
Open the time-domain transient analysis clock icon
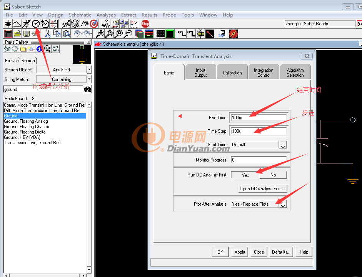click(x=36, y=24)
